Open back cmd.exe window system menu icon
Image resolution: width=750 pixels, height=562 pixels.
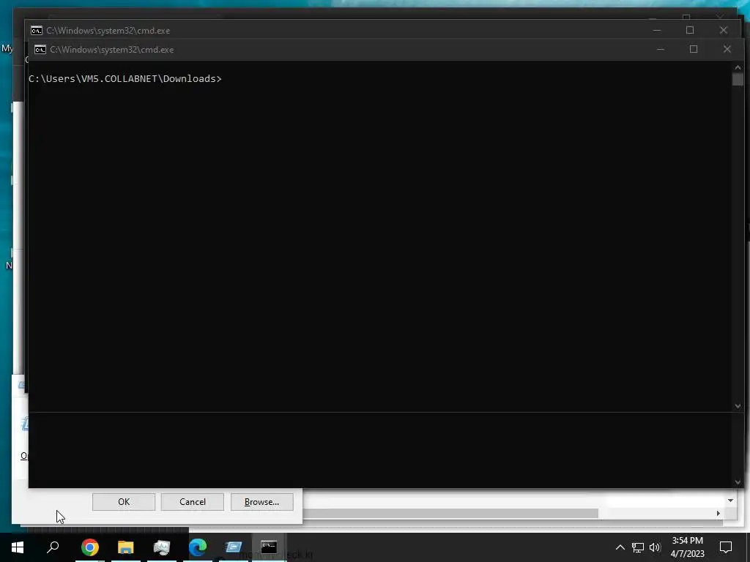pos(37,31)
